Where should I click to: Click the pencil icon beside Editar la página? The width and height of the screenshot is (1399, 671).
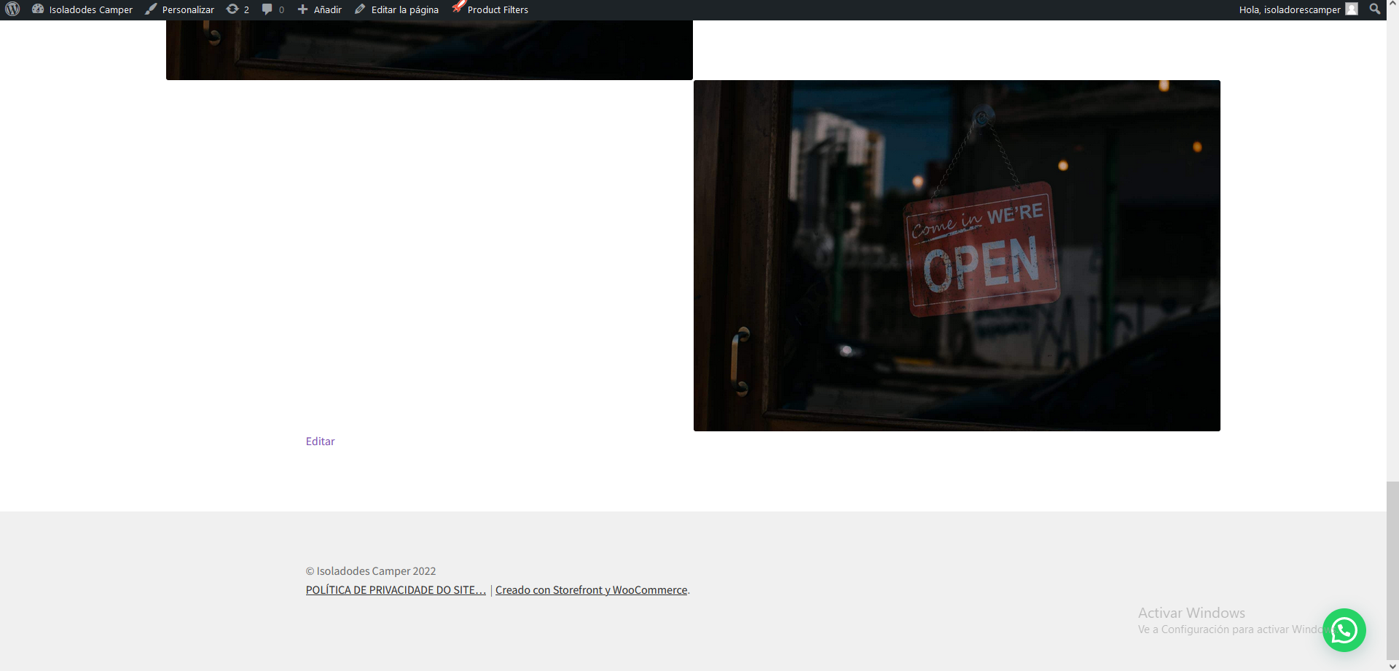tap(360, 9)
